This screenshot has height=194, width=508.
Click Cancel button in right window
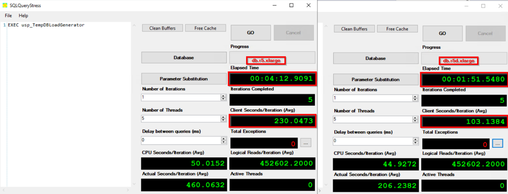(x=485, y=33)
